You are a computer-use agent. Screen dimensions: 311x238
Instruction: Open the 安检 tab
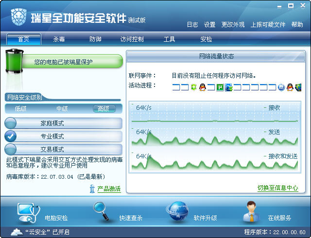[206, 39]
